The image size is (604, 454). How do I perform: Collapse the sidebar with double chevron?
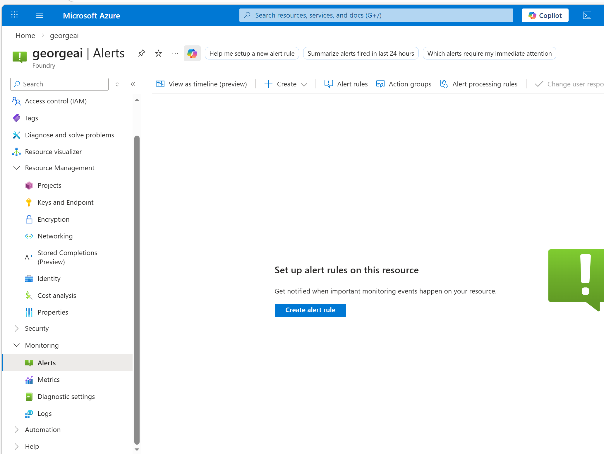pyautogui.click(x=133, y=84)
